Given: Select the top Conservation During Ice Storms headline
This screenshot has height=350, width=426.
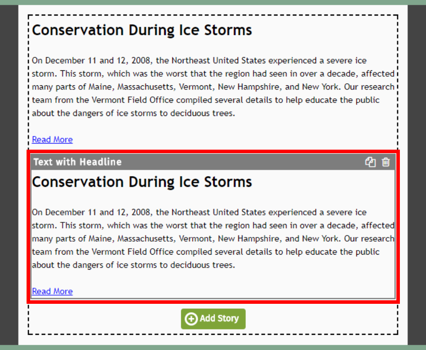Looking at the screenshot, I should (x=142, y=30).
